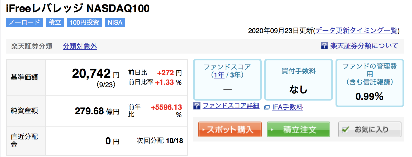The width and height of the screenshot is (412, 157).
Task: Click the arrow icon on 積立注文 button
Action: (272, 130)
